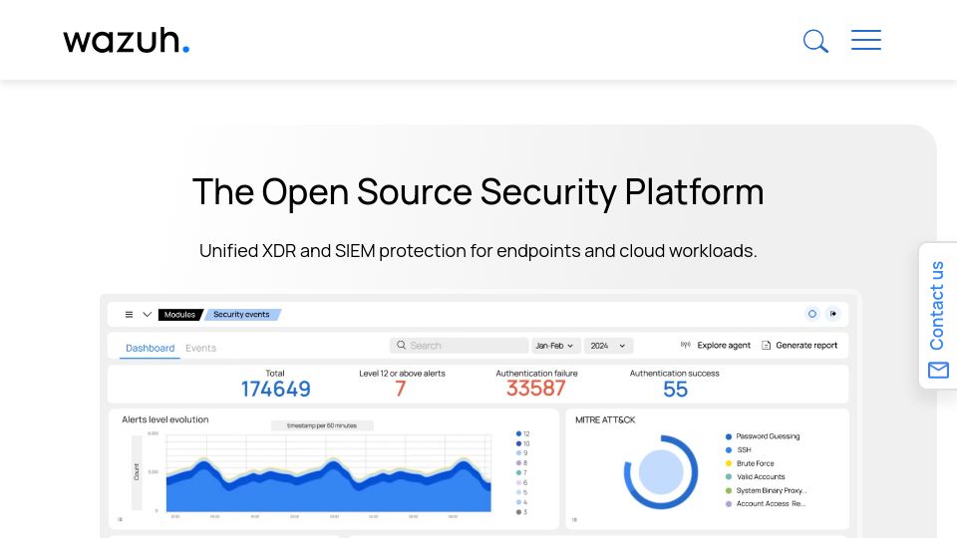
Task: Switch to the Events tab
Action: 200,348
